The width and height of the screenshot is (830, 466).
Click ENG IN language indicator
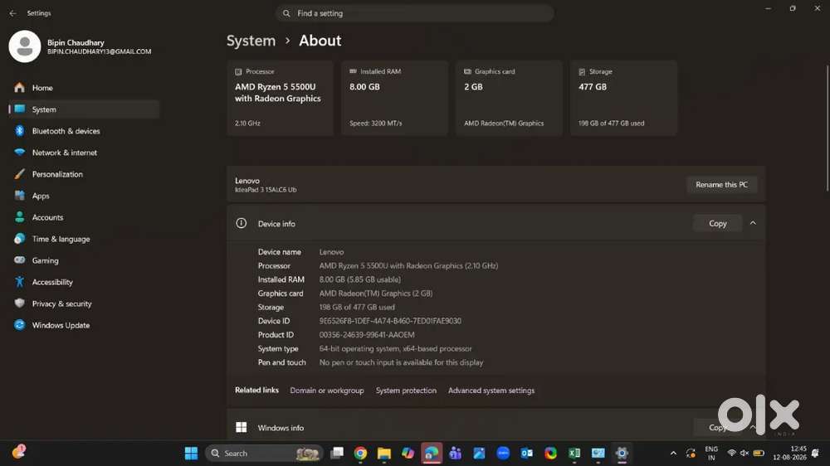[x=711, y=454]
